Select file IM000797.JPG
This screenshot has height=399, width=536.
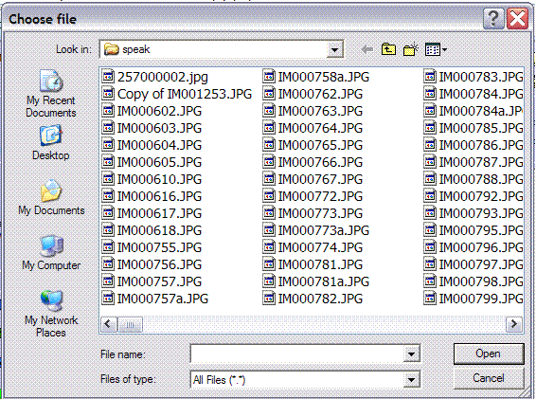(473, 264)
